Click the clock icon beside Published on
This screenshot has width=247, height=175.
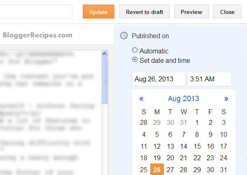[x=124, y=36]
